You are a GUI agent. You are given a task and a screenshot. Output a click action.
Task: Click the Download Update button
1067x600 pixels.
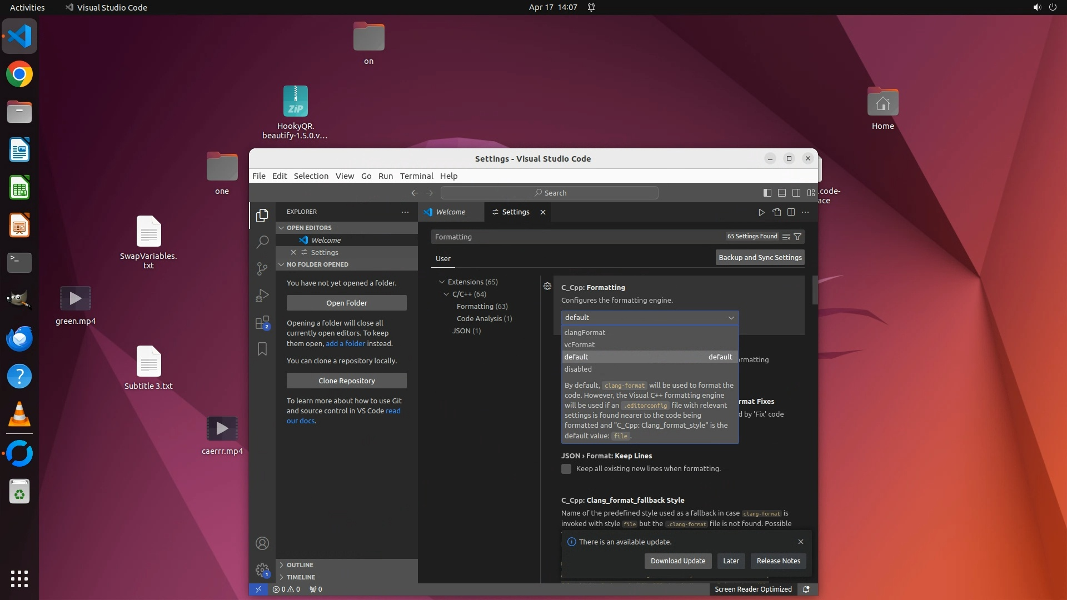[x=677, y=561]
